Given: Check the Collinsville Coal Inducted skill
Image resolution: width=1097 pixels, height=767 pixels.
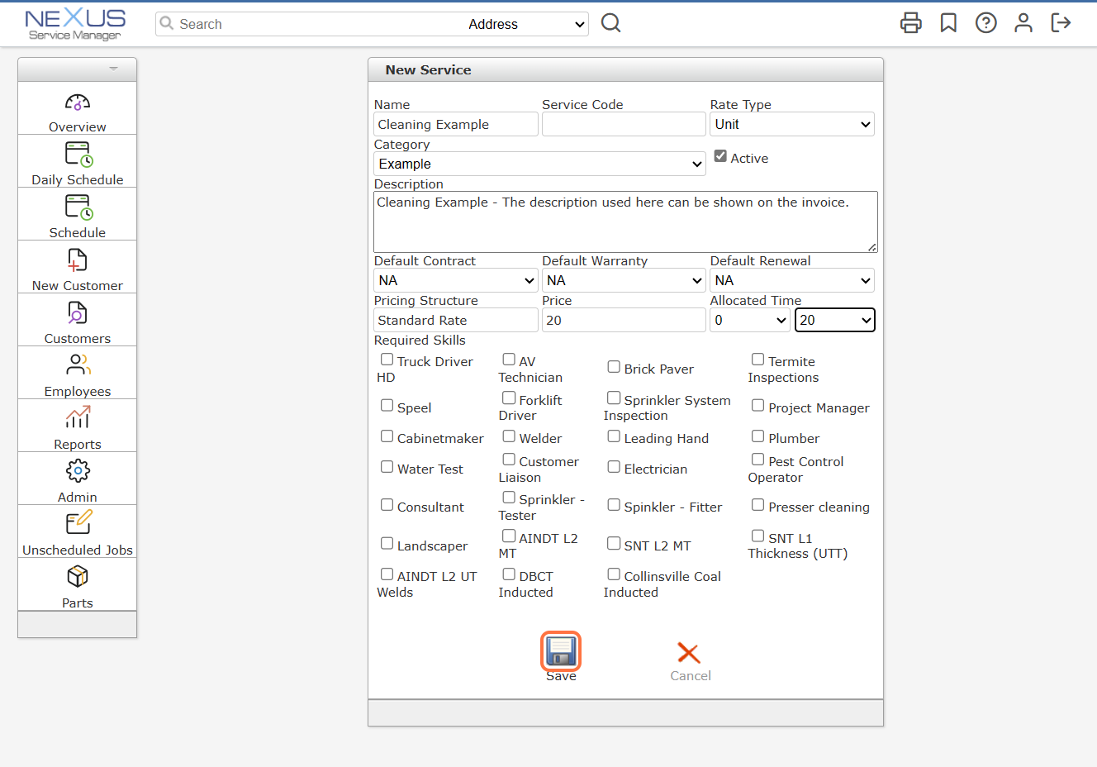Looking at the screenshot, I should click(x=614, y=574).
